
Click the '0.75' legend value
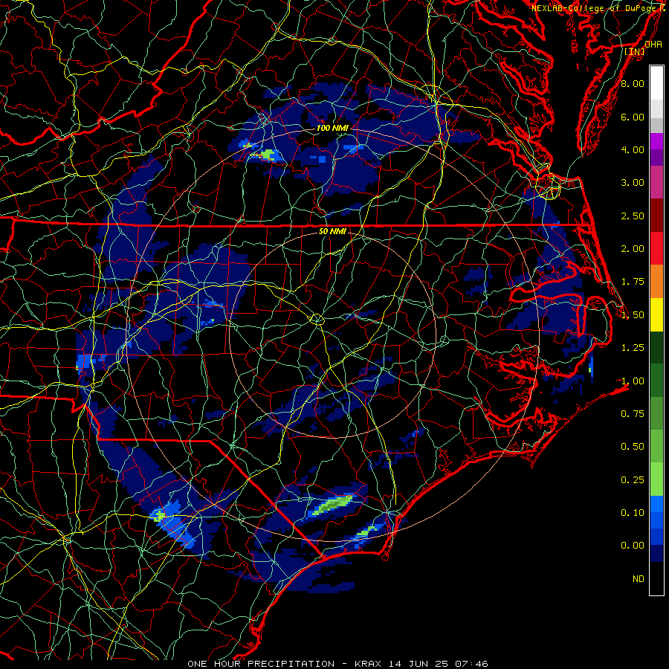click(x=633, y=414)
